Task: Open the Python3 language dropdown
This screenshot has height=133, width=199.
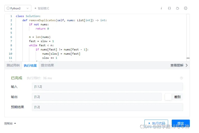Action: click(18, 8)
